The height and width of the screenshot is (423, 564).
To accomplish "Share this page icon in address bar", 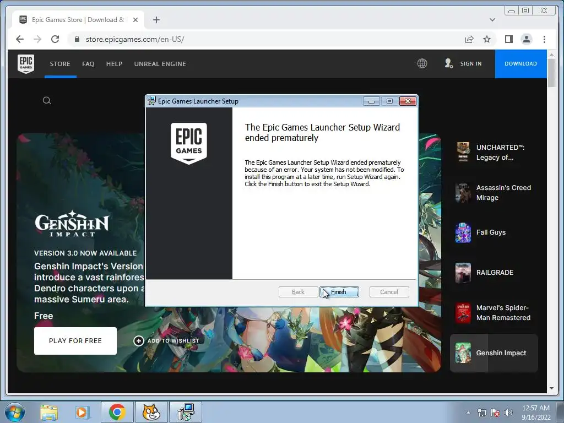I will pyautogui.click(x=469, y=39).
